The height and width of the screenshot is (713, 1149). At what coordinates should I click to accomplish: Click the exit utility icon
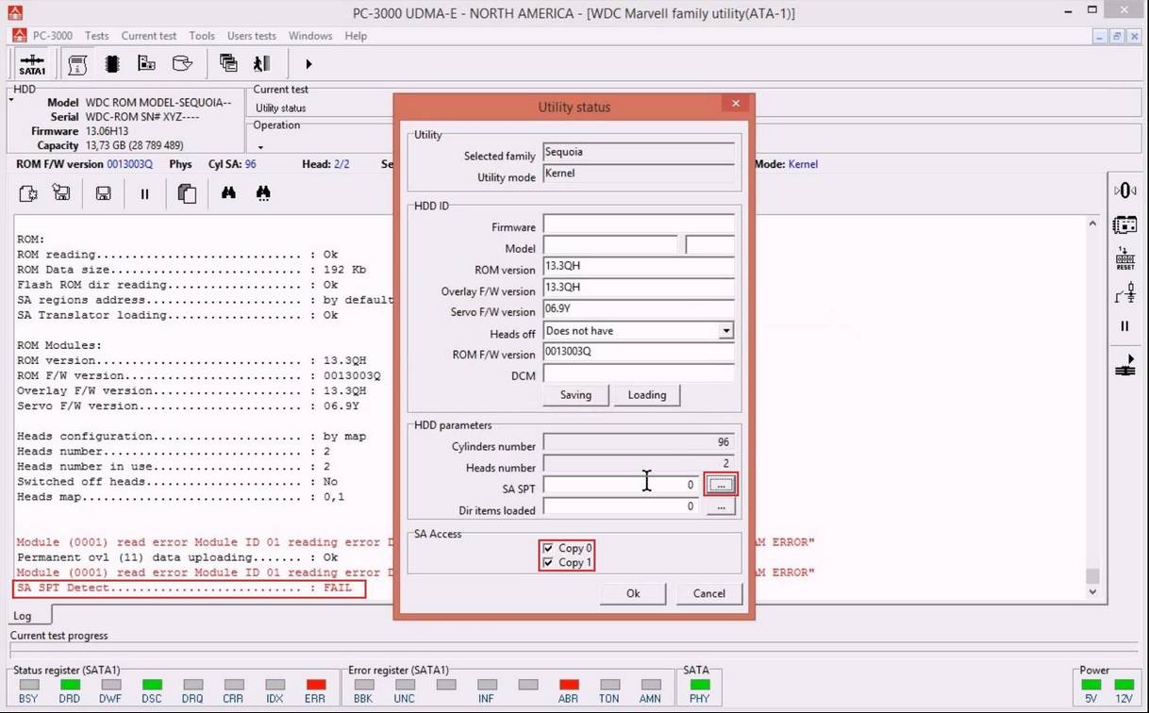pos(262,64)
